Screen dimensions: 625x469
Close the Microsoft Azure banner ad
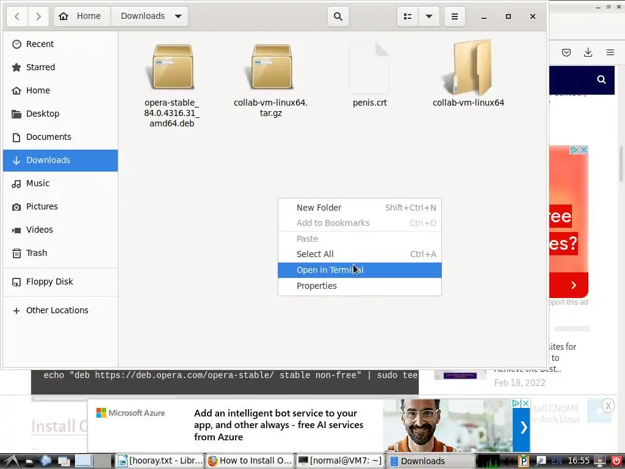click(x=526, y=403)
